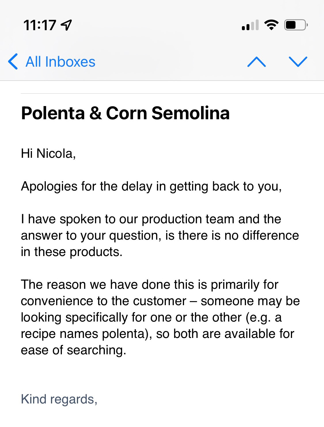The width and height of the screenshot is (324, 427).
Task: Tap the "ease of searching." line
Action: [x=73, y=350]
